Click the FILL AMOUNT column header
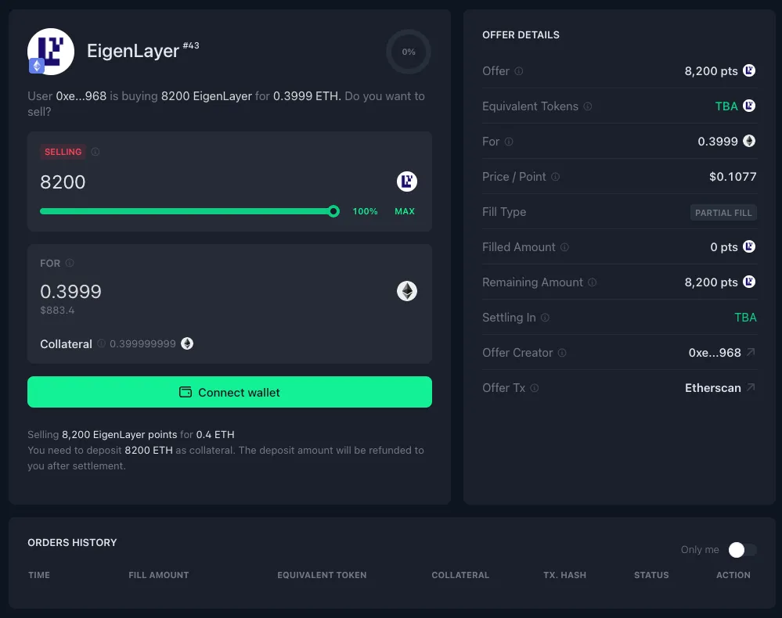The image size is (782, 618). click(x=159, y=575)
